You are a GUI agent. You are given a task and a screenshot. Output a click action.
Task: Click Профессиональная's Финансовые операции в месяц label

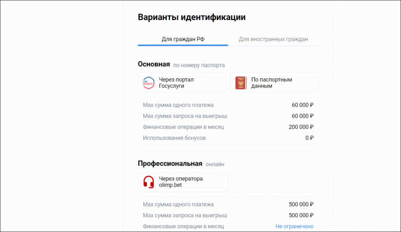[183, 226]
